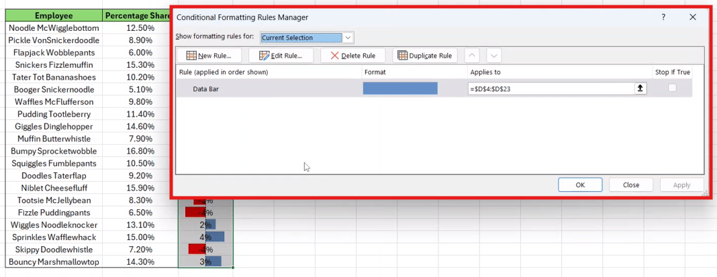The width and height of the screenshot is (717, 277).
Task: Click the 13.10% percentage cell
Action: pos(140,225)
